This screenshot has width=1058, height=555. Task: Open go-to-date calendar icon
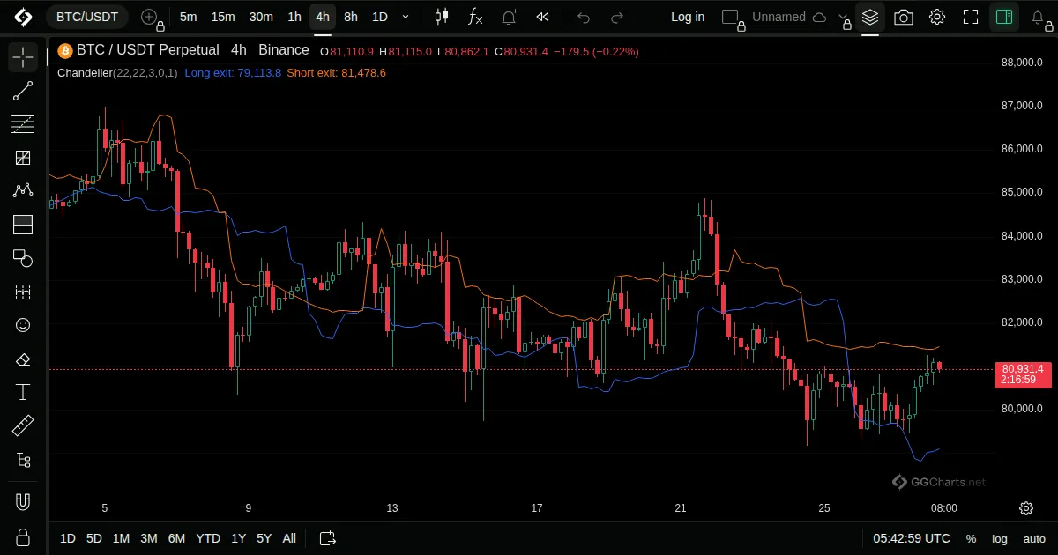(328, 538)
